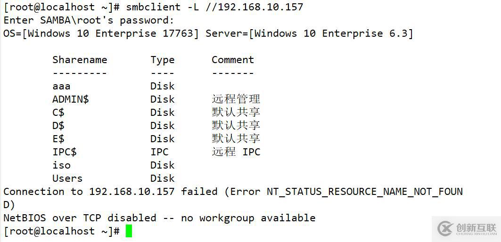
Task: Click the C$ share name
Action: tap(58, 113)
